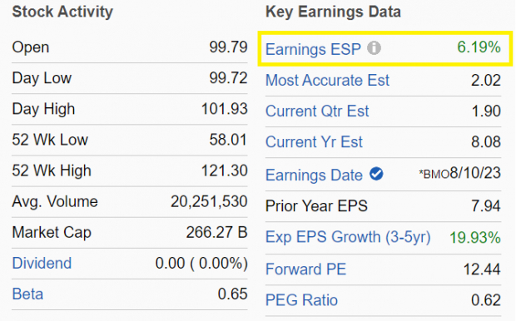Select the Earnings ESP value 6.19%
The height and width of the screenshot is (321, 516).
point(479,47)
